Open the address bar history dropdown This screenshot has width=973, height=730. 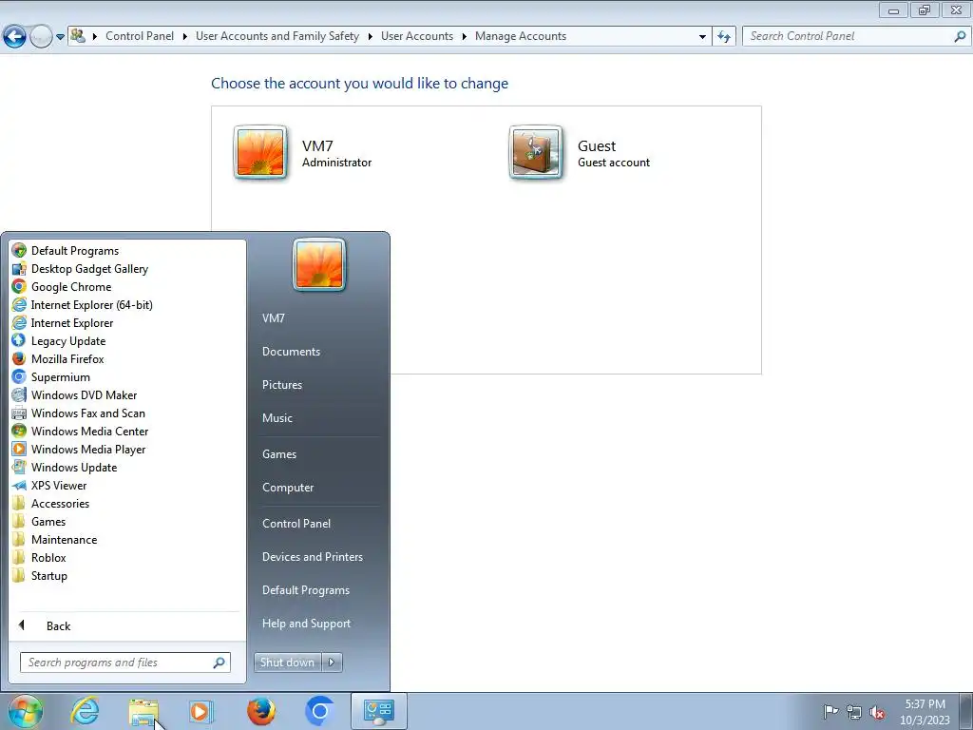(702, 37)
